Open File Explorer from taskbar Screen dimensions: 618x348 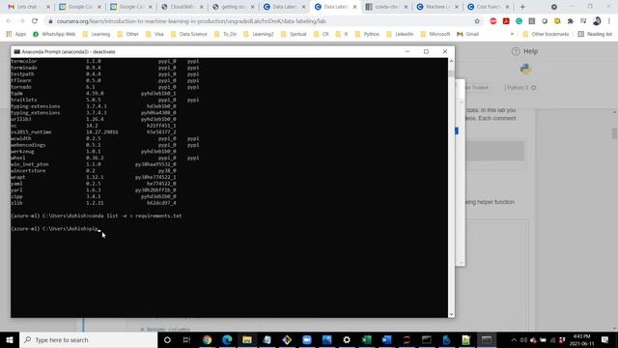tap(247, 339)
